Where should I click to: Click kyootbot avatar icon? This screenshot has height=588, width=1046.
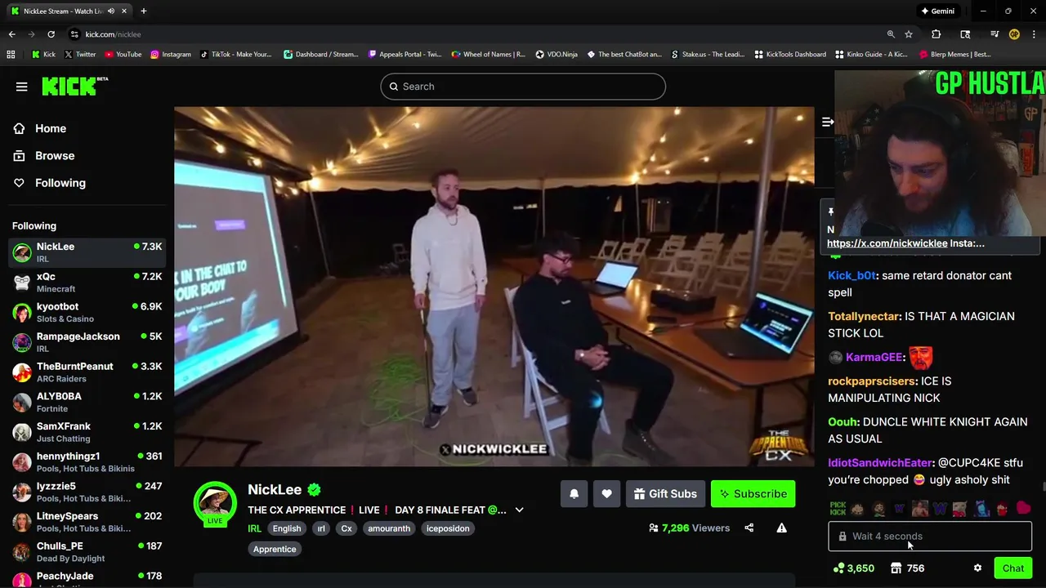click(x=22, y=313)
